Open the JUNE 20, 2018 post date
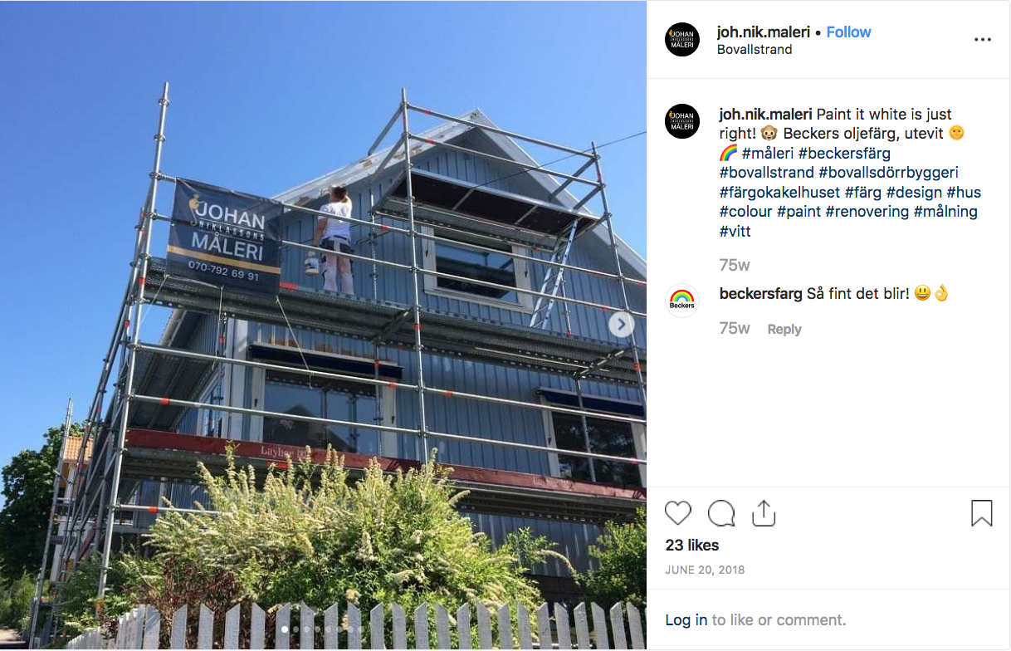 point(705,570)
